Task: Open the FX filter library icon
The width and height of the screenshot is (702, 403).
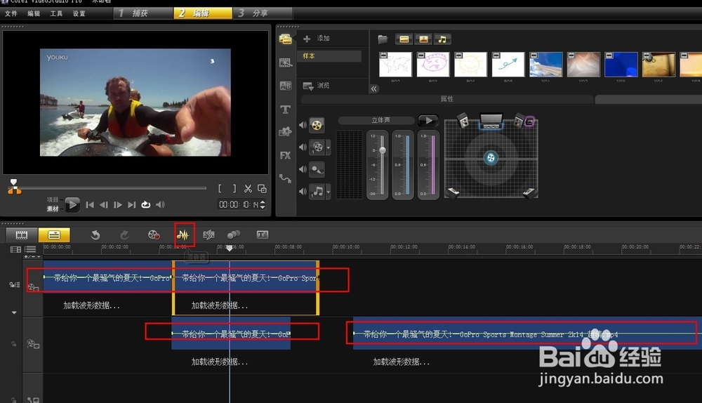Action: tap(285, 155)
